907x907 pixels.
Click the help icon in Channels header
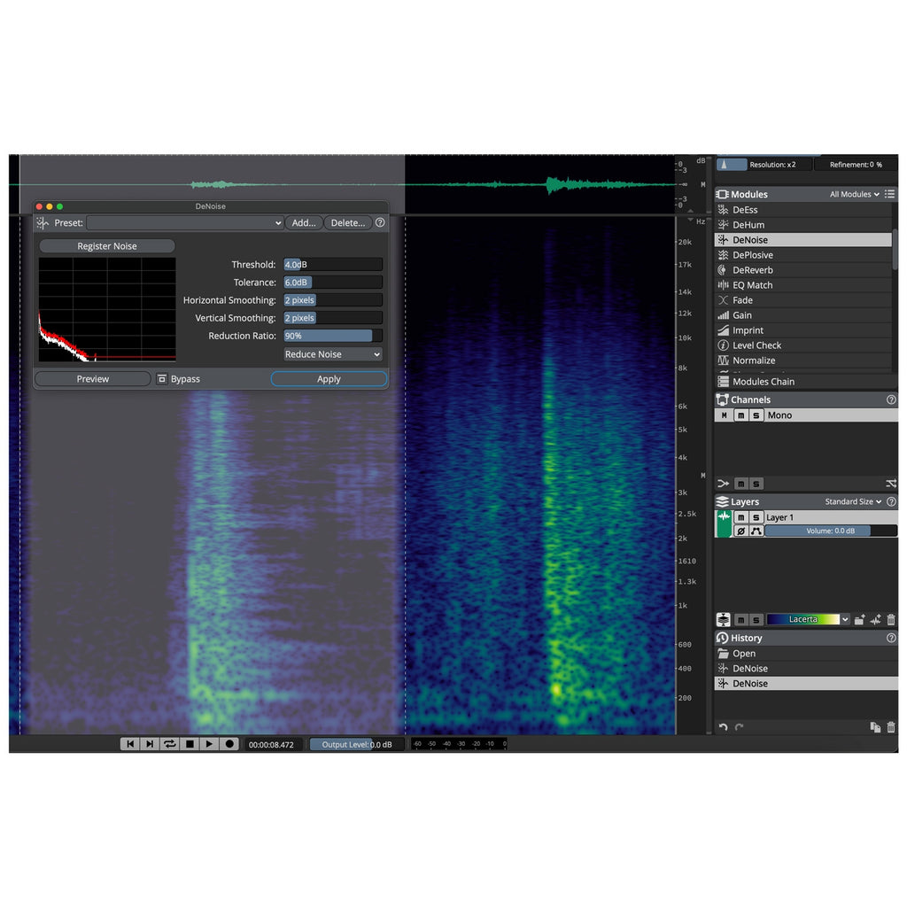(891, 399)
